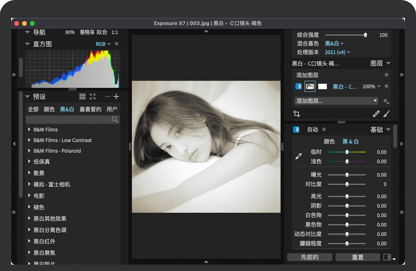
Task: Toggle visibility of the 黑白 layer
Action: click(x=298, y=86)
